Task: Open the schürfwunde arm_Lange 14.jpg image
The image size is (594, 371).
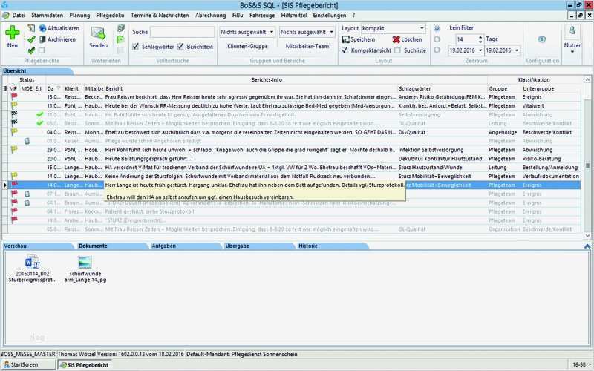Action: [x=85, y=262]
